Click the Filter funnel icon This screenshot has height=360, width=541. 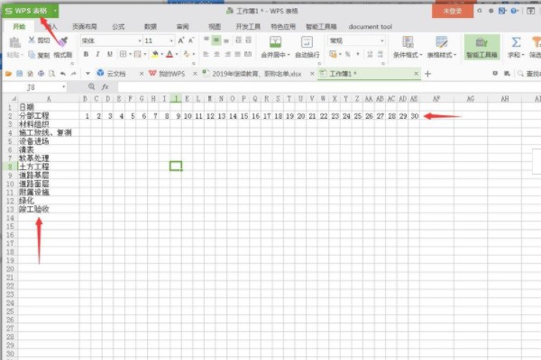[536, 42]
